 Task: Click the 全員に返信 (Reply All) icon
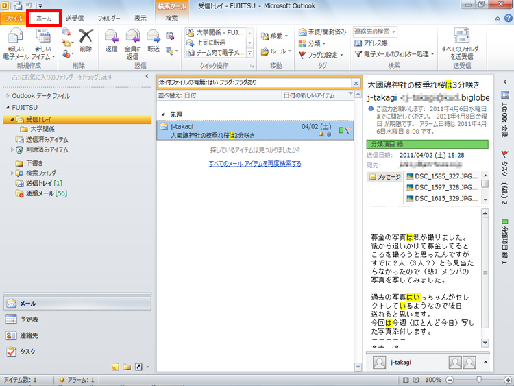pyautogui.click(x=132, y=44)
